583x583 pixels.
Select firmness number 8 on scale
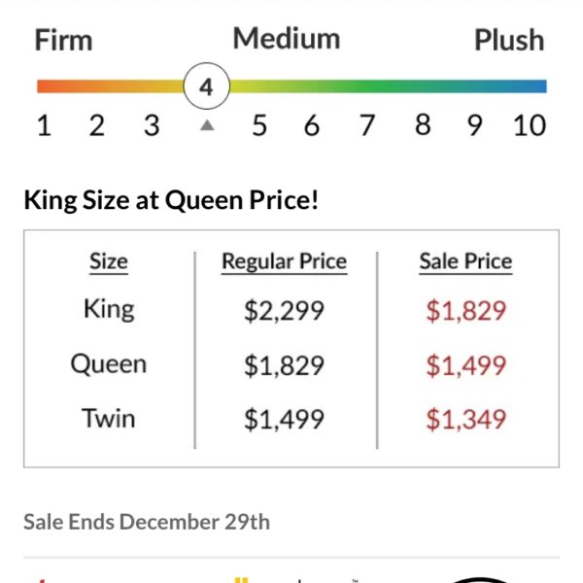(x=423, y=124)
